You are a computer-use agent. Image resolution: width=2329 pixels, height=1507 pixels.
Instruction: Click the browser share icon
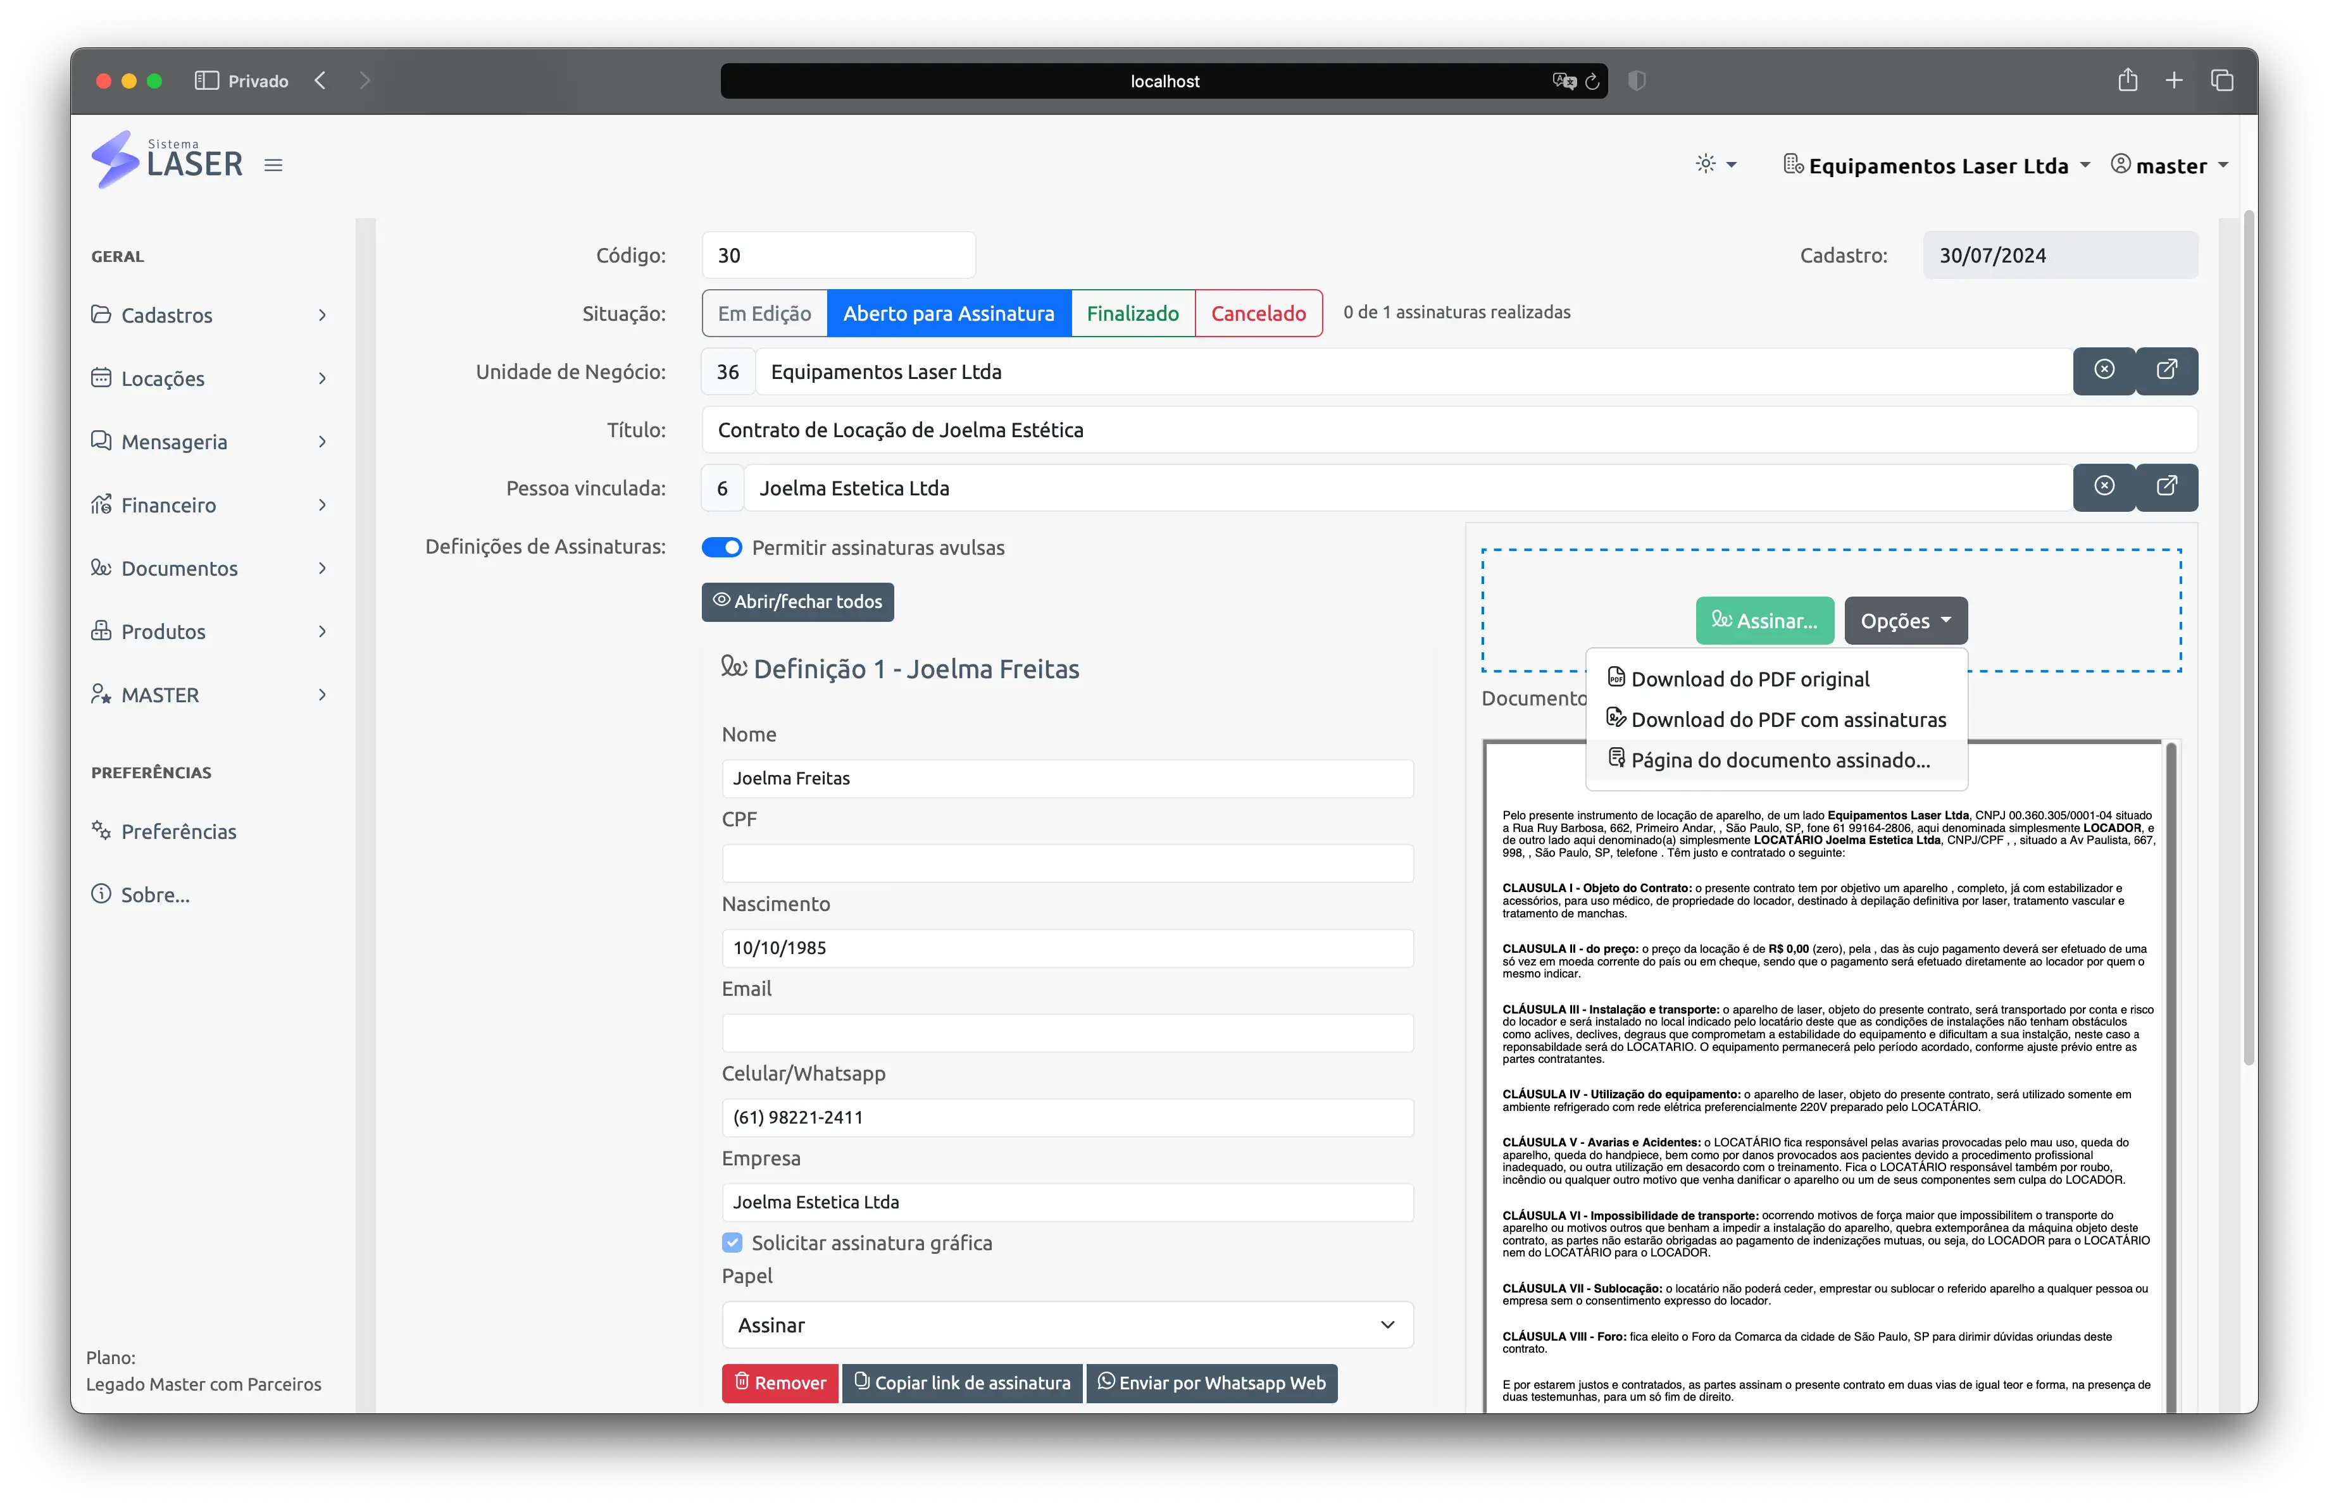[2127, 79]
